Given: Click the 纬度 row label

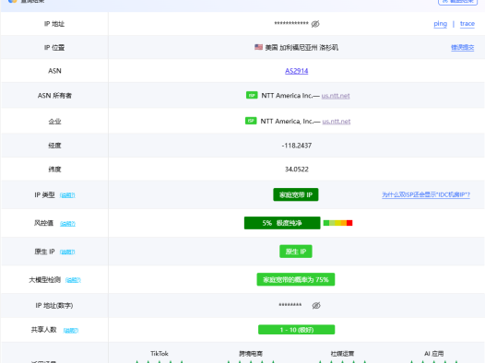Looking at the screenshot, I should 54,170.
